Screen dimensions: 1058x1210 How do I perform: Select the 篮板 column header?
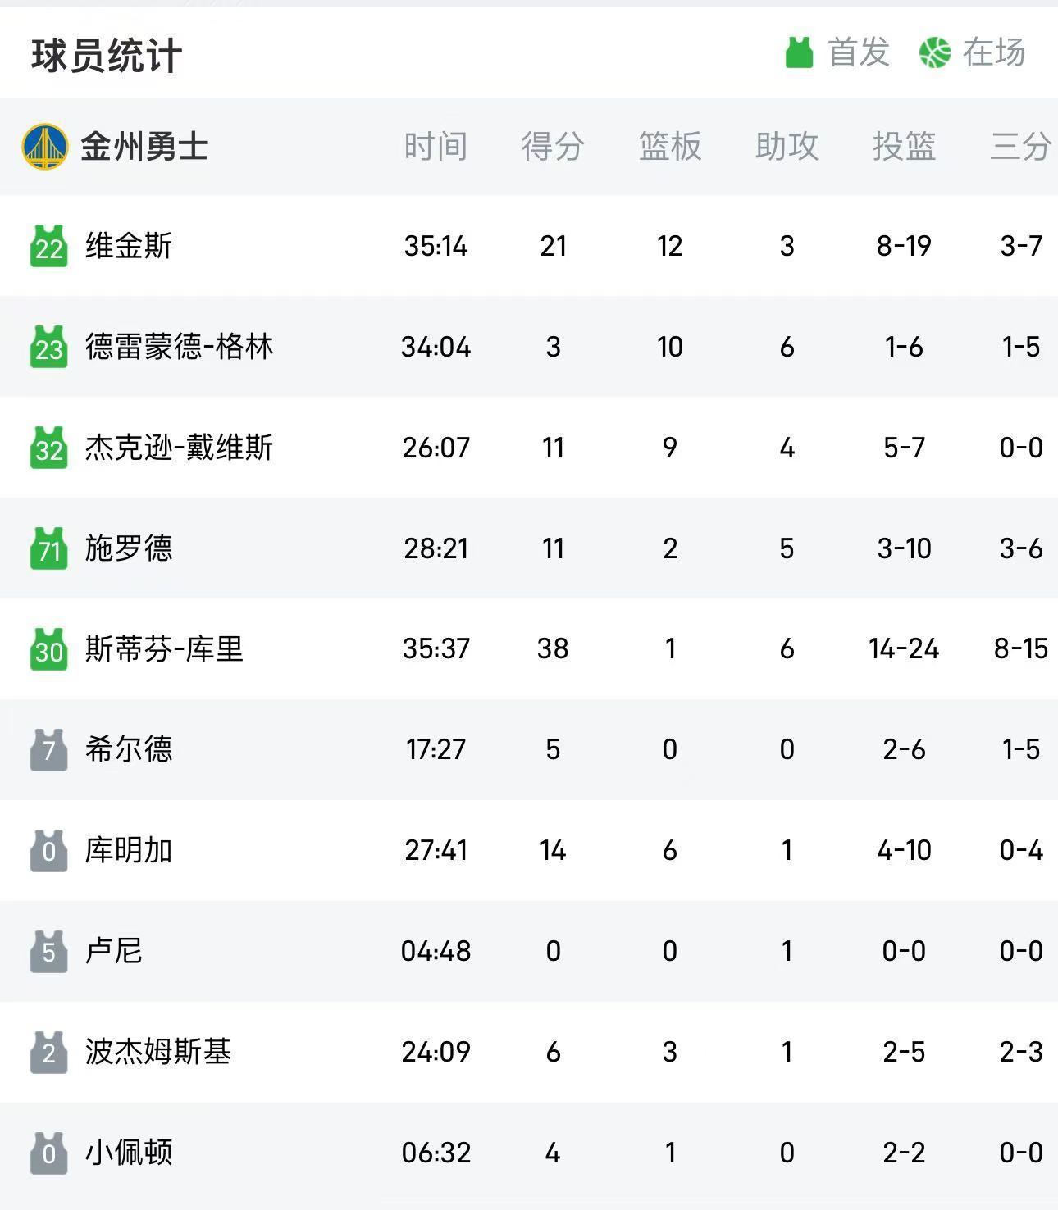(670, 147)
